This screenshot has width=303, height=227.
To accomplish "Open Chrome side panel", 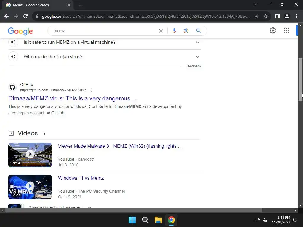I will (x=278, y=17).
